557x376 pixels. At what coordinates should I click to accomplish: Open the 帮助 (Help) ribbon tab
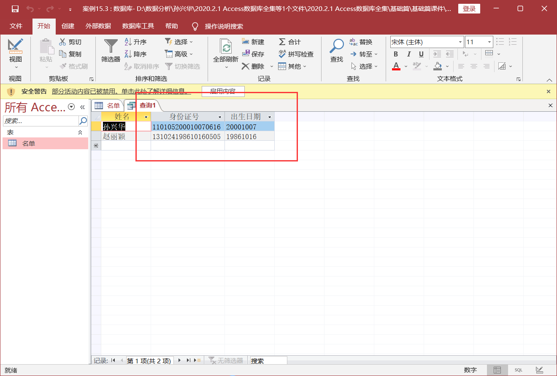coord(172,26)
